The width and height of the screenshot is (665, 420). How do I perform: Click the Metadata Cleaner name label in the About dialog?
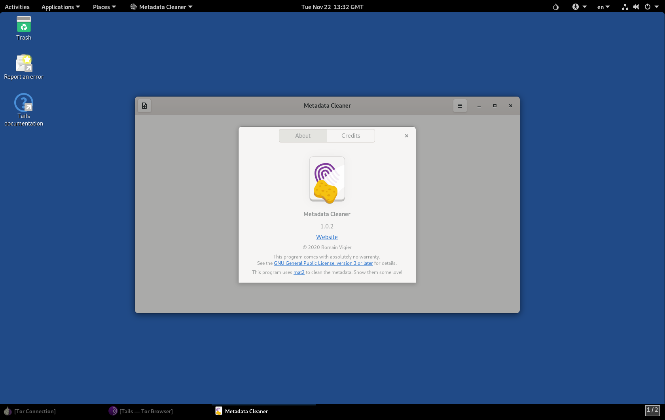[x=327, y=214]
